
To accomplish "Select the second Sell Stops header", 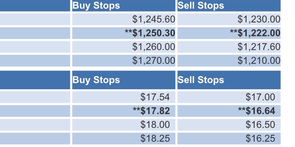I will click(x=229, y=80).
